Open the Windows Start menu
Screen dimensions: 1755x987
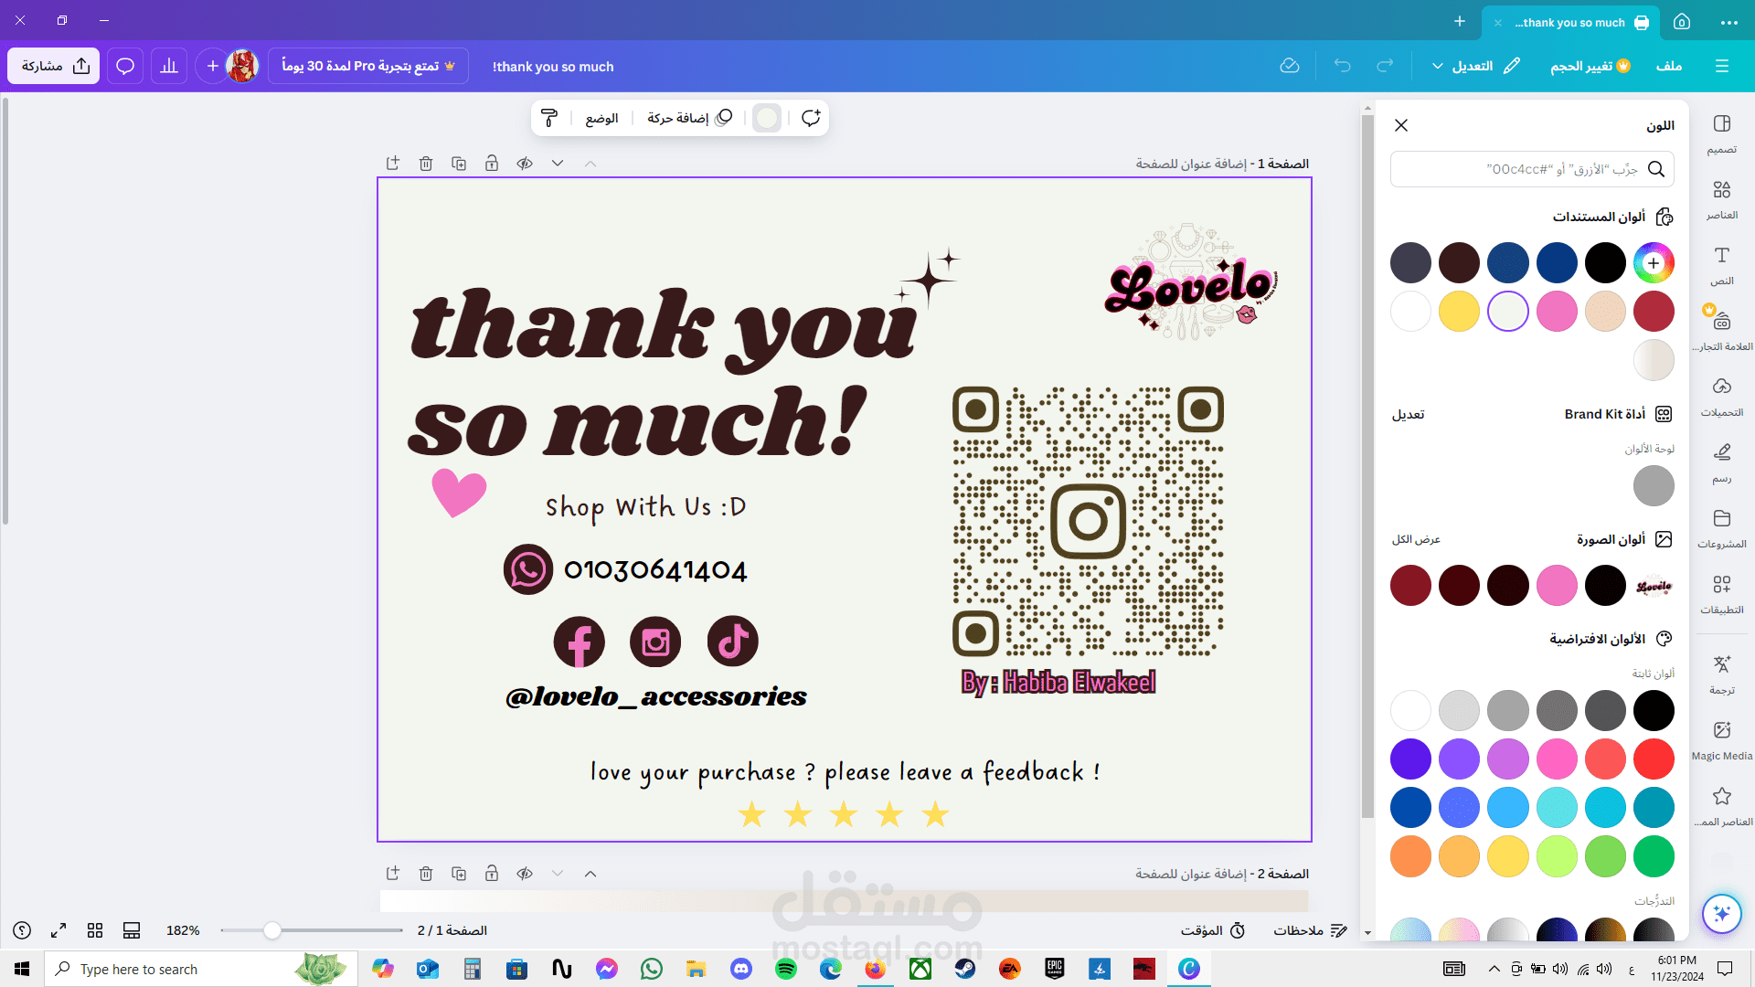pos(22,969)
